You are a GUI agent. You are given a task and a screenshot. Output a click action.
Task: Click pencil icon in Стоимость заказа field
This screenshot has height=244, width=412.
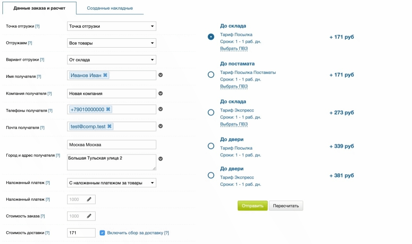tap(89, 216)
